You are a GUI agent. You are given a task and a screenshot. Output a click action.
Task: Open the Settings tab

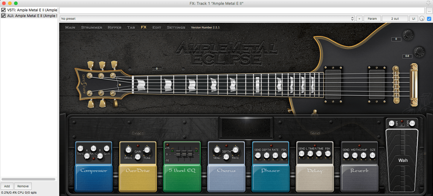(x=176, y=28)
